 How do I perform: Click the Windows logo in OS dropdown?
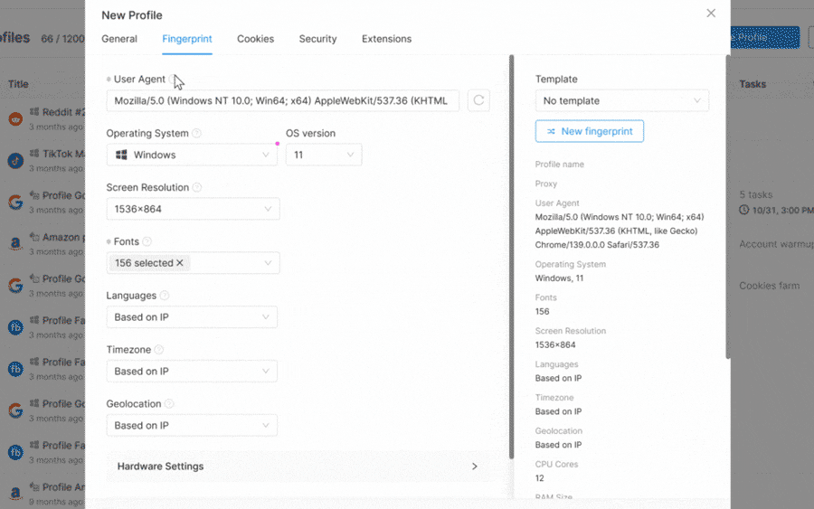tap(121, 155)
